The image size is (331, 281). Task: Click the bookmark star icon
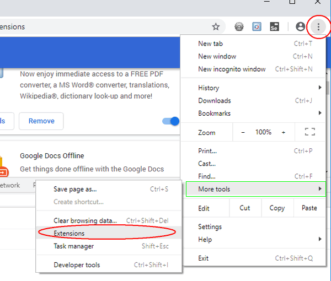tap(216, 27)
